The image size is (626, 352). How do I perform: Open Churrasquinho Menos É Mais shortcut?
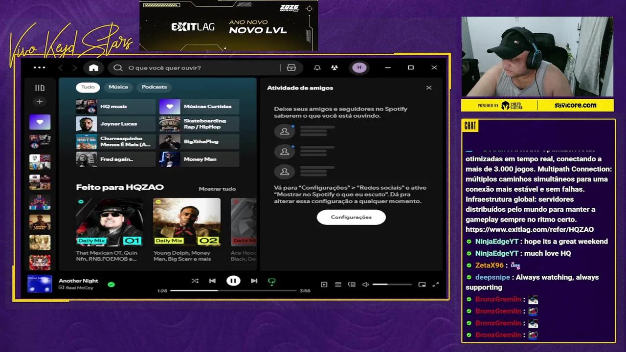tap(115, 142)
